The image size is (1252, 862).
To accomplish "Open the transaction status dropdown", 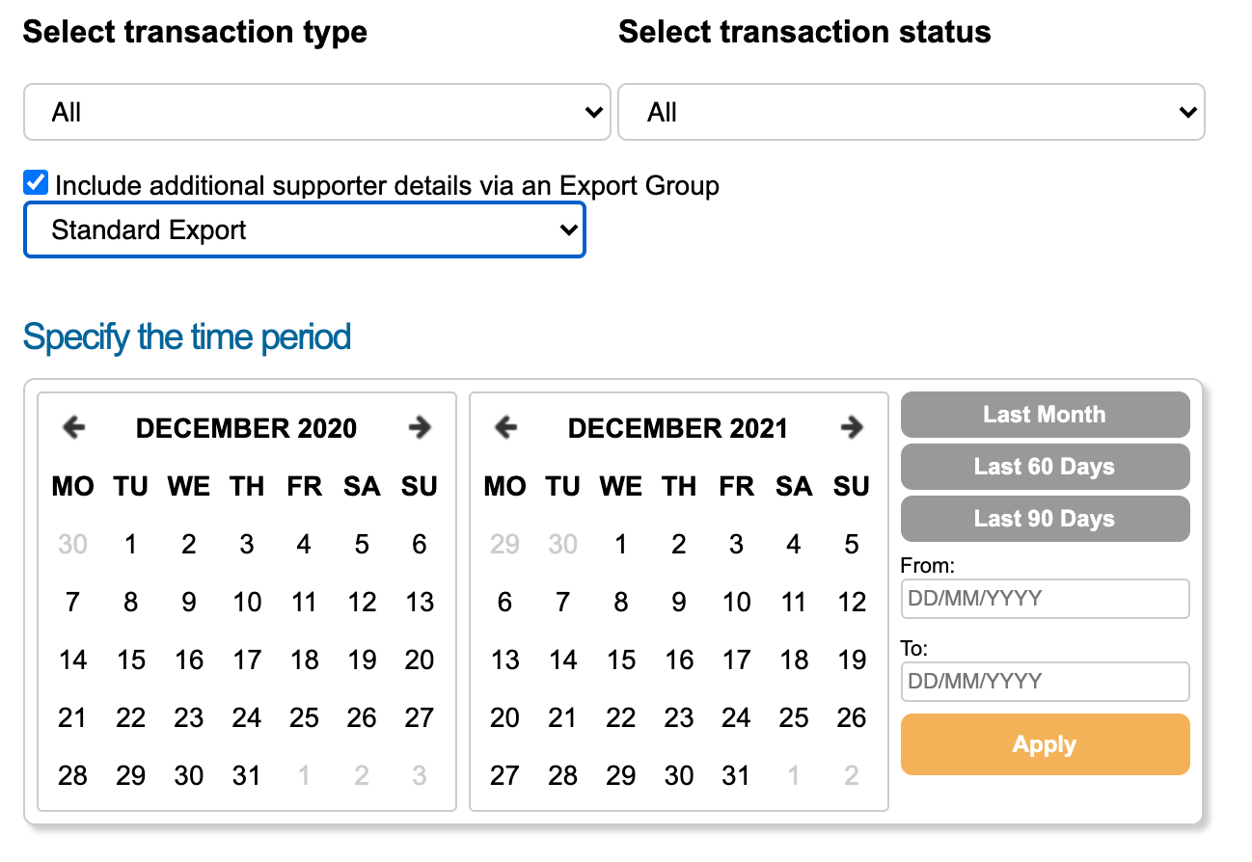I will click(912, 113).
